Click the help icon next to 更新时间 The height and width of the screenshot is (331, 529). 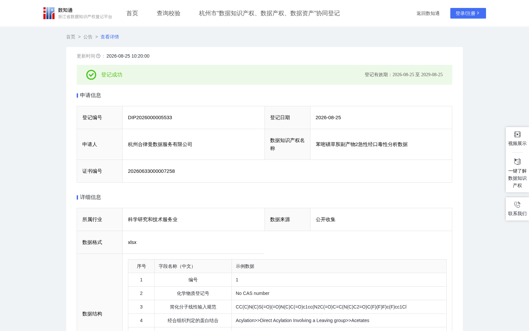(98, 56)
